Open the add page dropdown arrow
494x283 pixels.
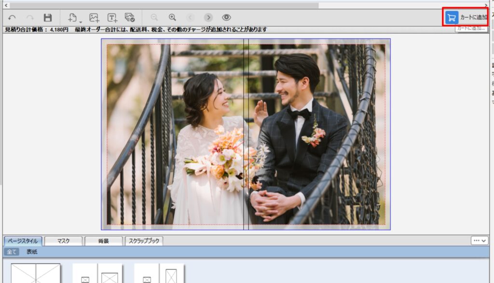81,21
